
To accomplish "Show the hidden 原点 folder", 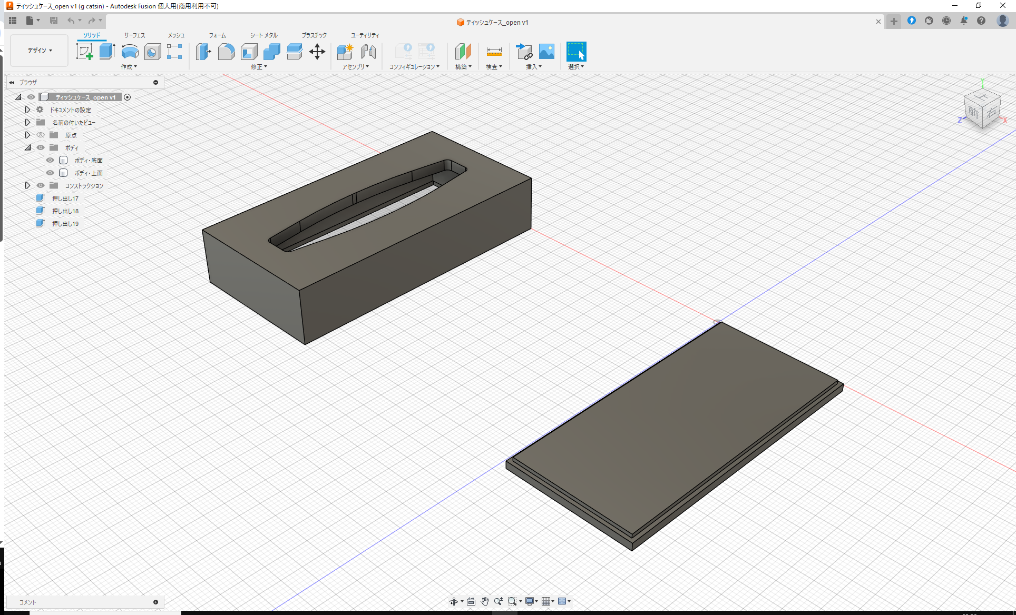I will (x=41, y=135).
